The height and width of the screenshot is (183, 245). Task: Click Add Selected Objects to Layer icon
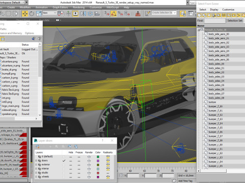point(51,146)
